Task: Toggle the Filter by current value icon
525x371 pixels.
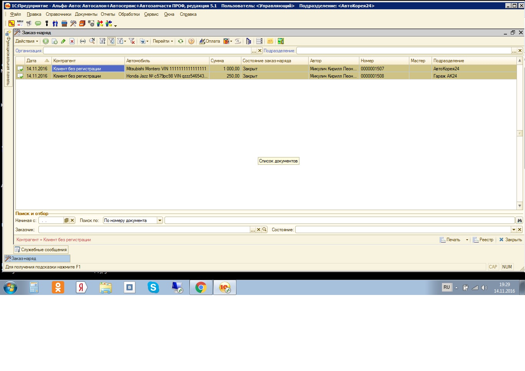Action: click(x=111, y=41)
